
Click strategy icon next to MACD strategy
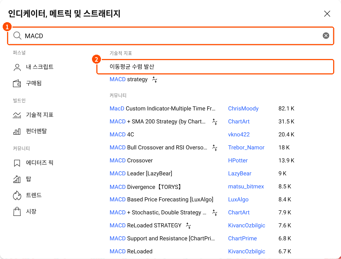(155, 80)
